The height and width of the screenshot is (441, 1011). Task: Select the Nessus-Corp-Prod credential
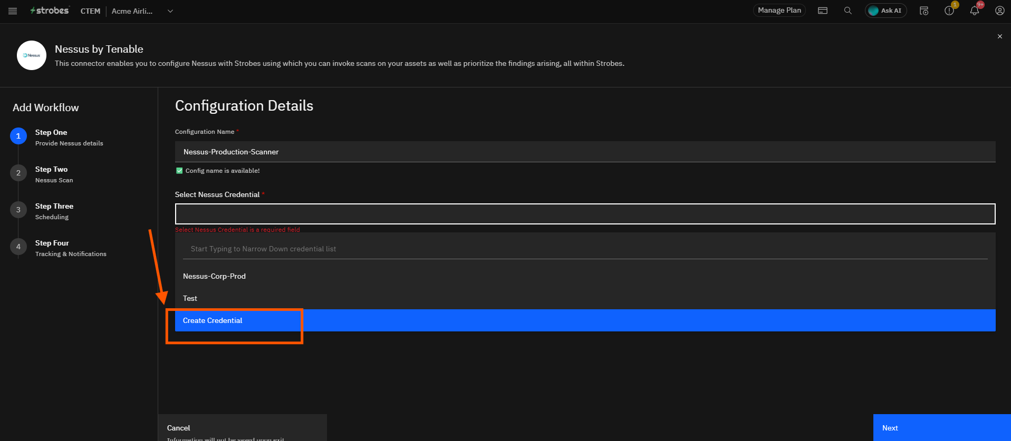pyautogui.click(x=585, y=276)
